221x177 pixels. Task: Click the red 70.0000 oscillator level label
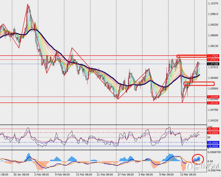(x=213, y=133)
